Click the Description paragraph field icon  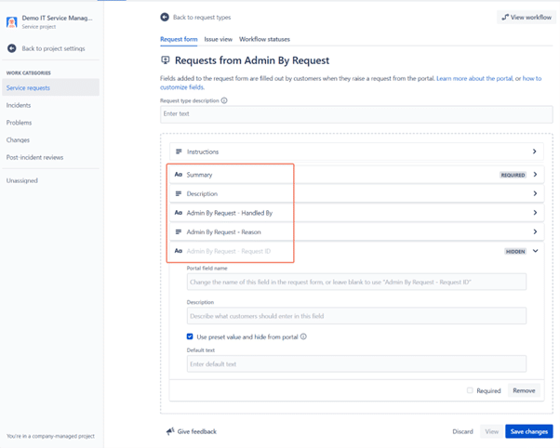pyautogui.click(x=179, y=193)
